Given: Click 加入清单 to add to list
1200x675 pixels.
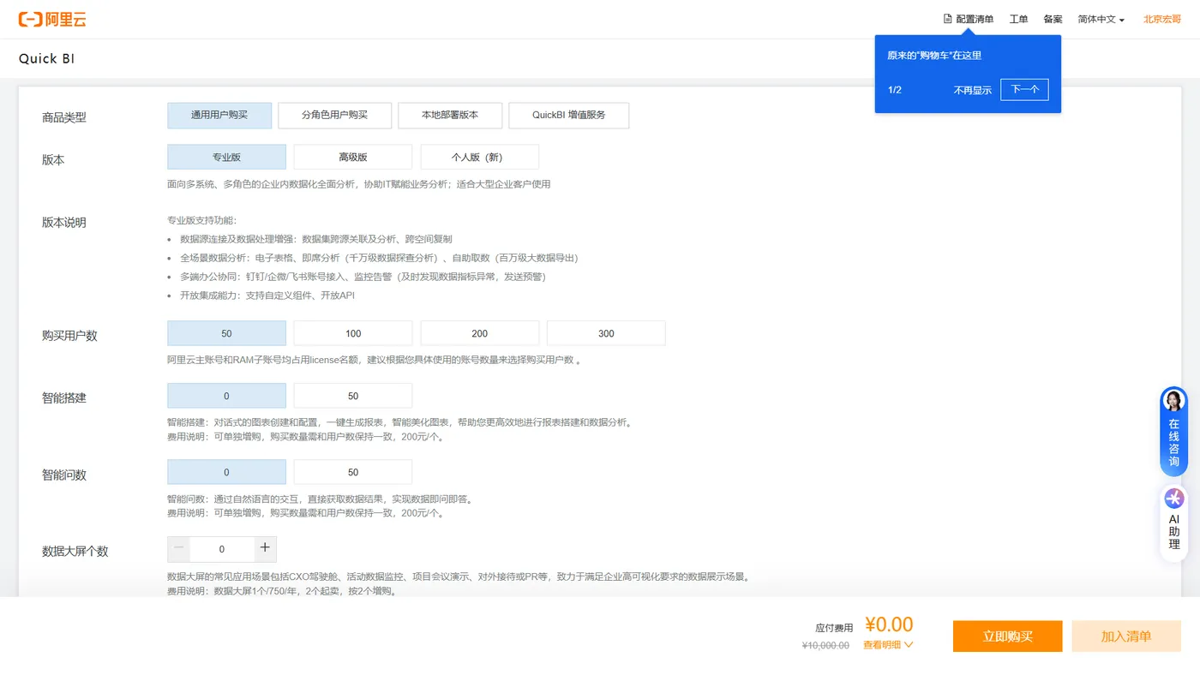Looking at the screenshot, I should pyautogui.click(x=1126, y=636).
